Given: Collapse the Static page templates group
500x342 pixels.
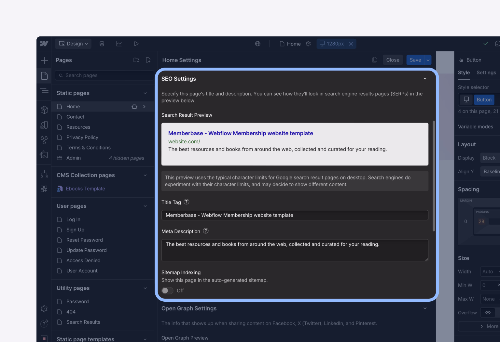Looking at the screenshot, I should [x=145, y=339].
